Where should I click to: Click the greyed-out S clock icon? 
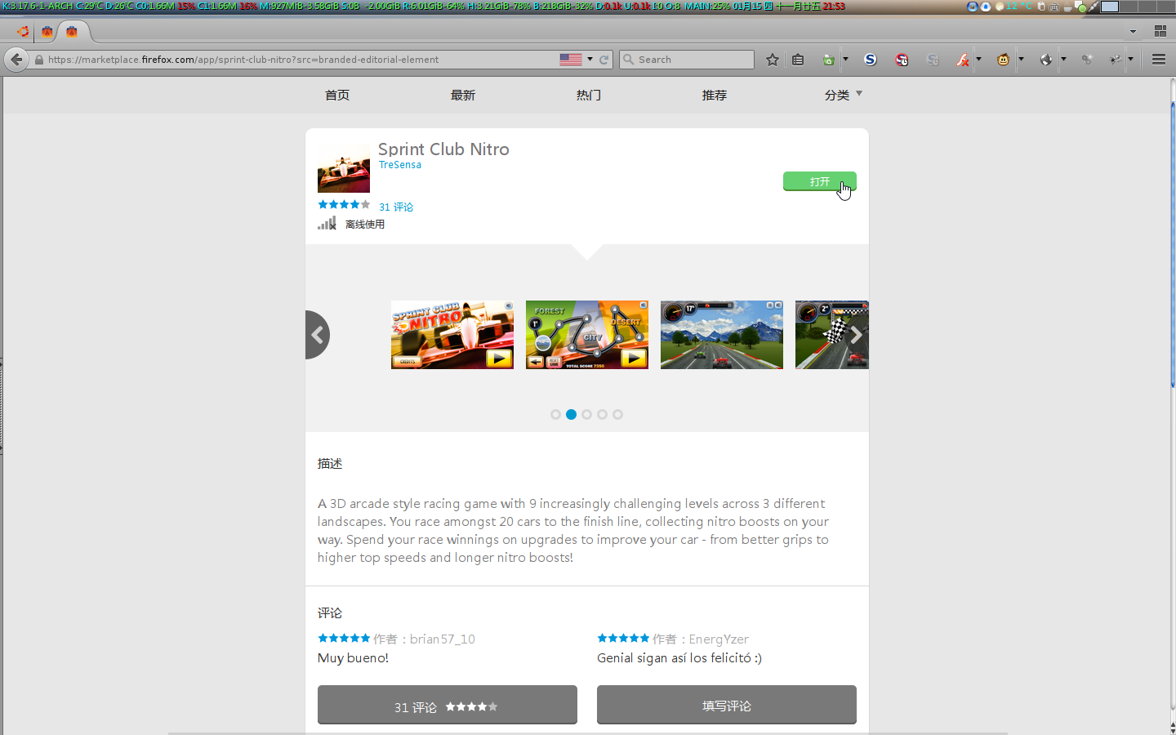pyautogui.click(x=933, y=60)
